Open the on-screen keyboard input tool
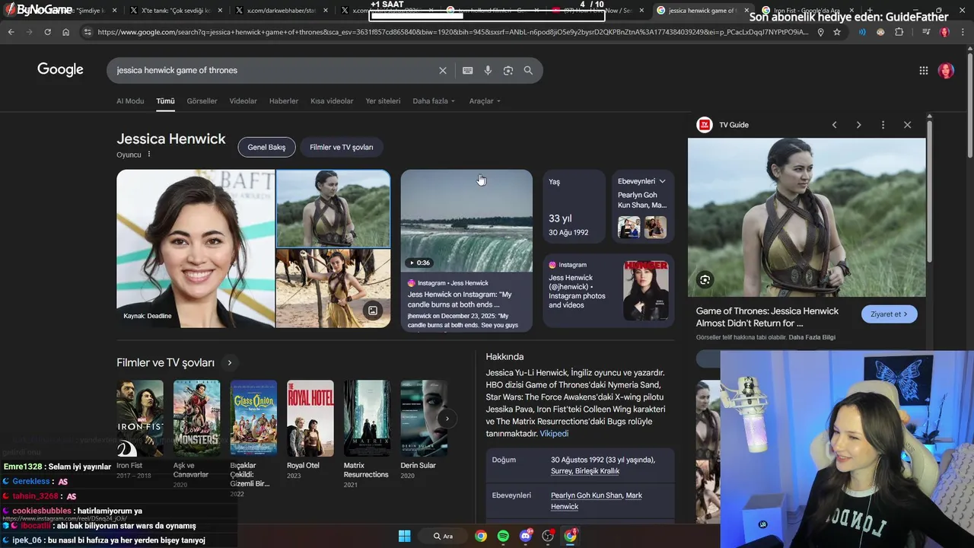The height and width of the screenshot is (548, 974). (x=468, y=70)
